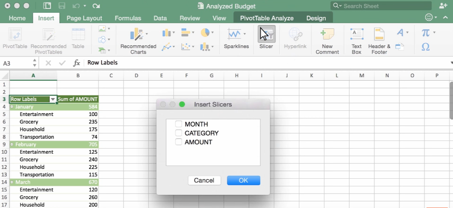Switch to the Home tab
453x208 pixels.
[x=17, y=18]
